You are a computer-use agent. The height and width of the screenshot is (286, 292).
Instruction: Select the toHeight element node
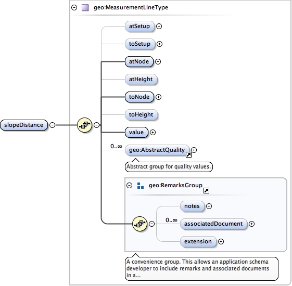coord(142,114)
